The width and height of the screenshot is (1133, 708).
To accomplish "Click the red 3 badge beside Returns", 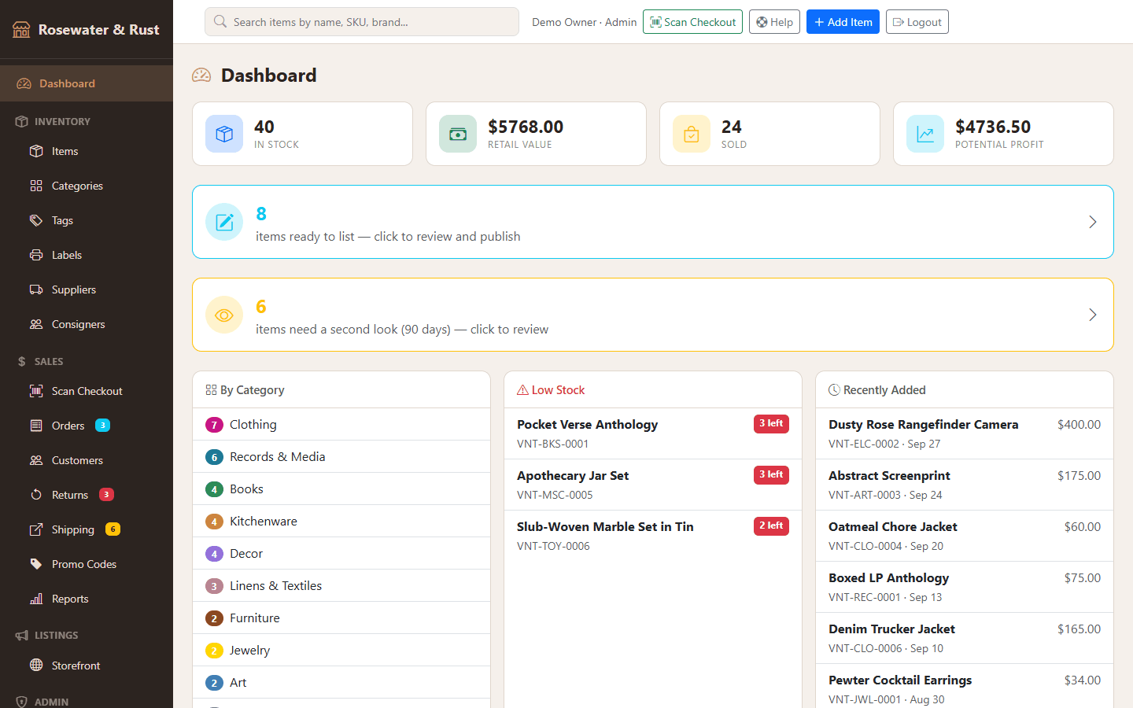I will [x=106, y=495].
